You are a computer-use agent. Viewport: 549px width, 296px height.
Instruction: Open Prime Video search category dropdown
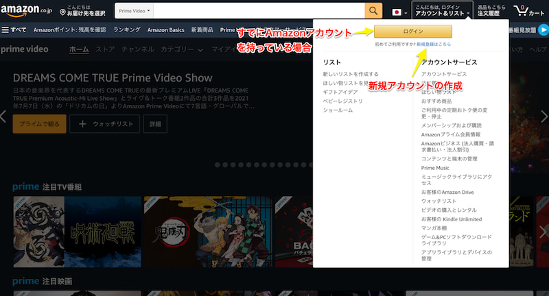(134, 11)
